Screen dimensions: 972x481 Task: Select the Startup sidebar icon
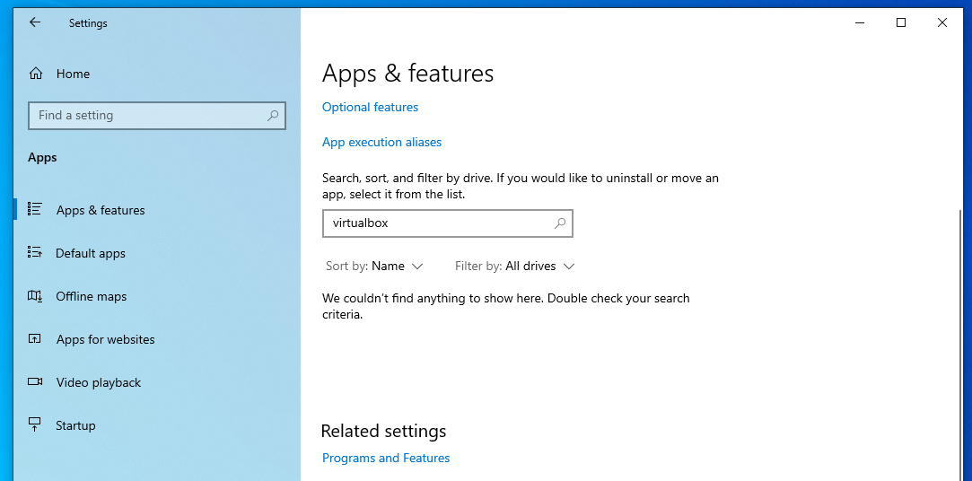35,425
